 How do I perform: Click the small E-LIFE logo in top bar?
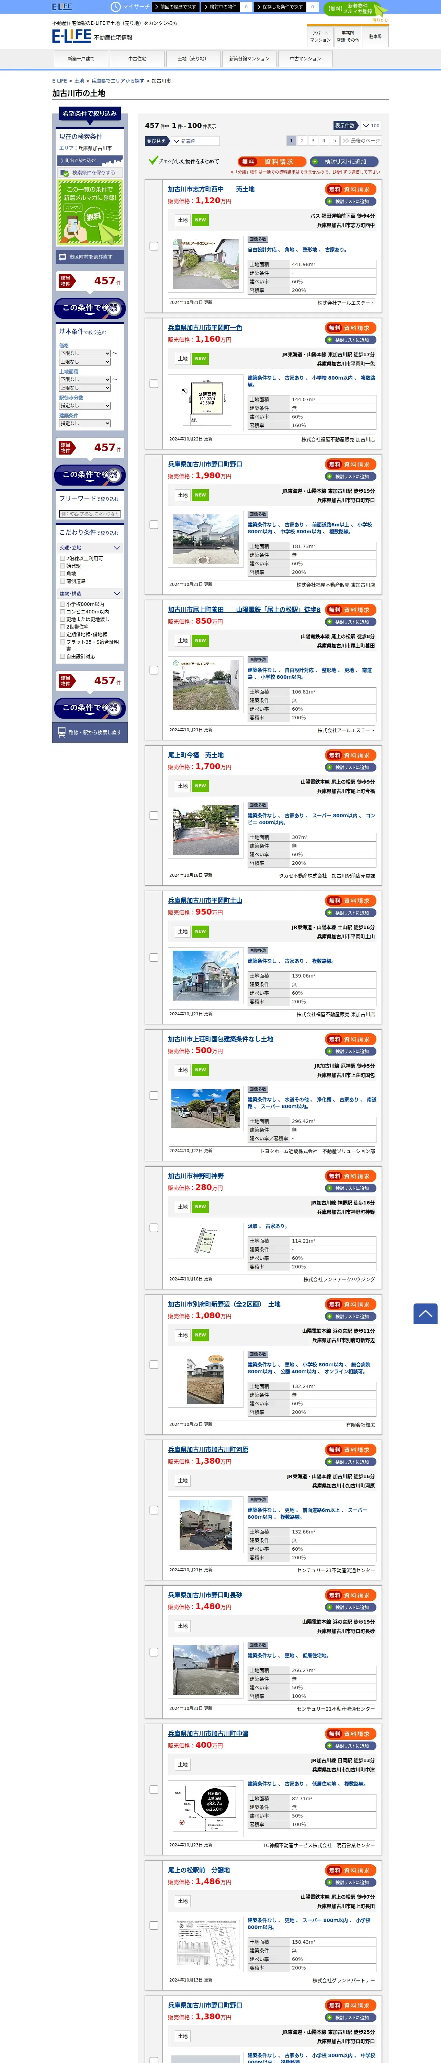(x=61, y=7)
